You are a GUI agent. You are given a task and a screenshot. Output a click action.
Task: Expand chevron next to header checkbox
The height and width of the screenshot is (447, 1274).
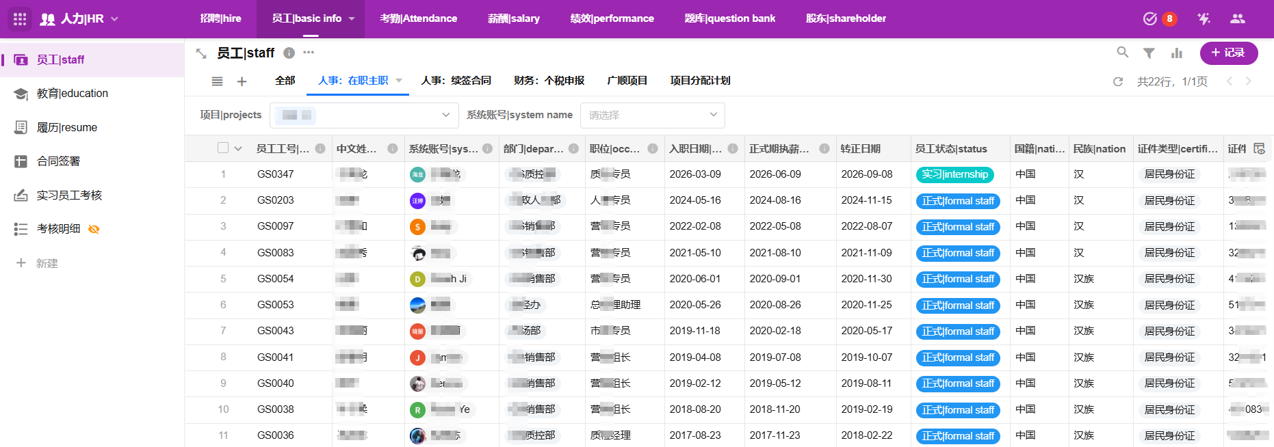click(238, 148)
